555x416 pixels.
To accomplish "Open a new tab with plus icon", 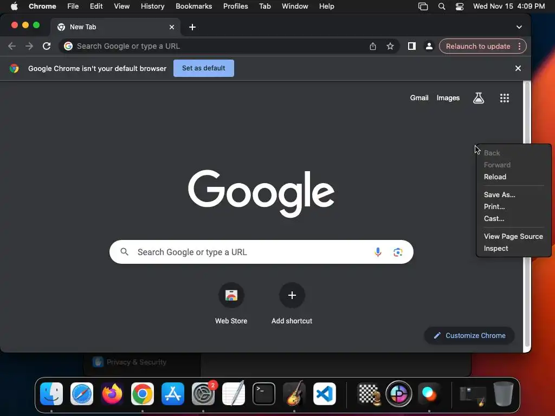I will [192, 27].
